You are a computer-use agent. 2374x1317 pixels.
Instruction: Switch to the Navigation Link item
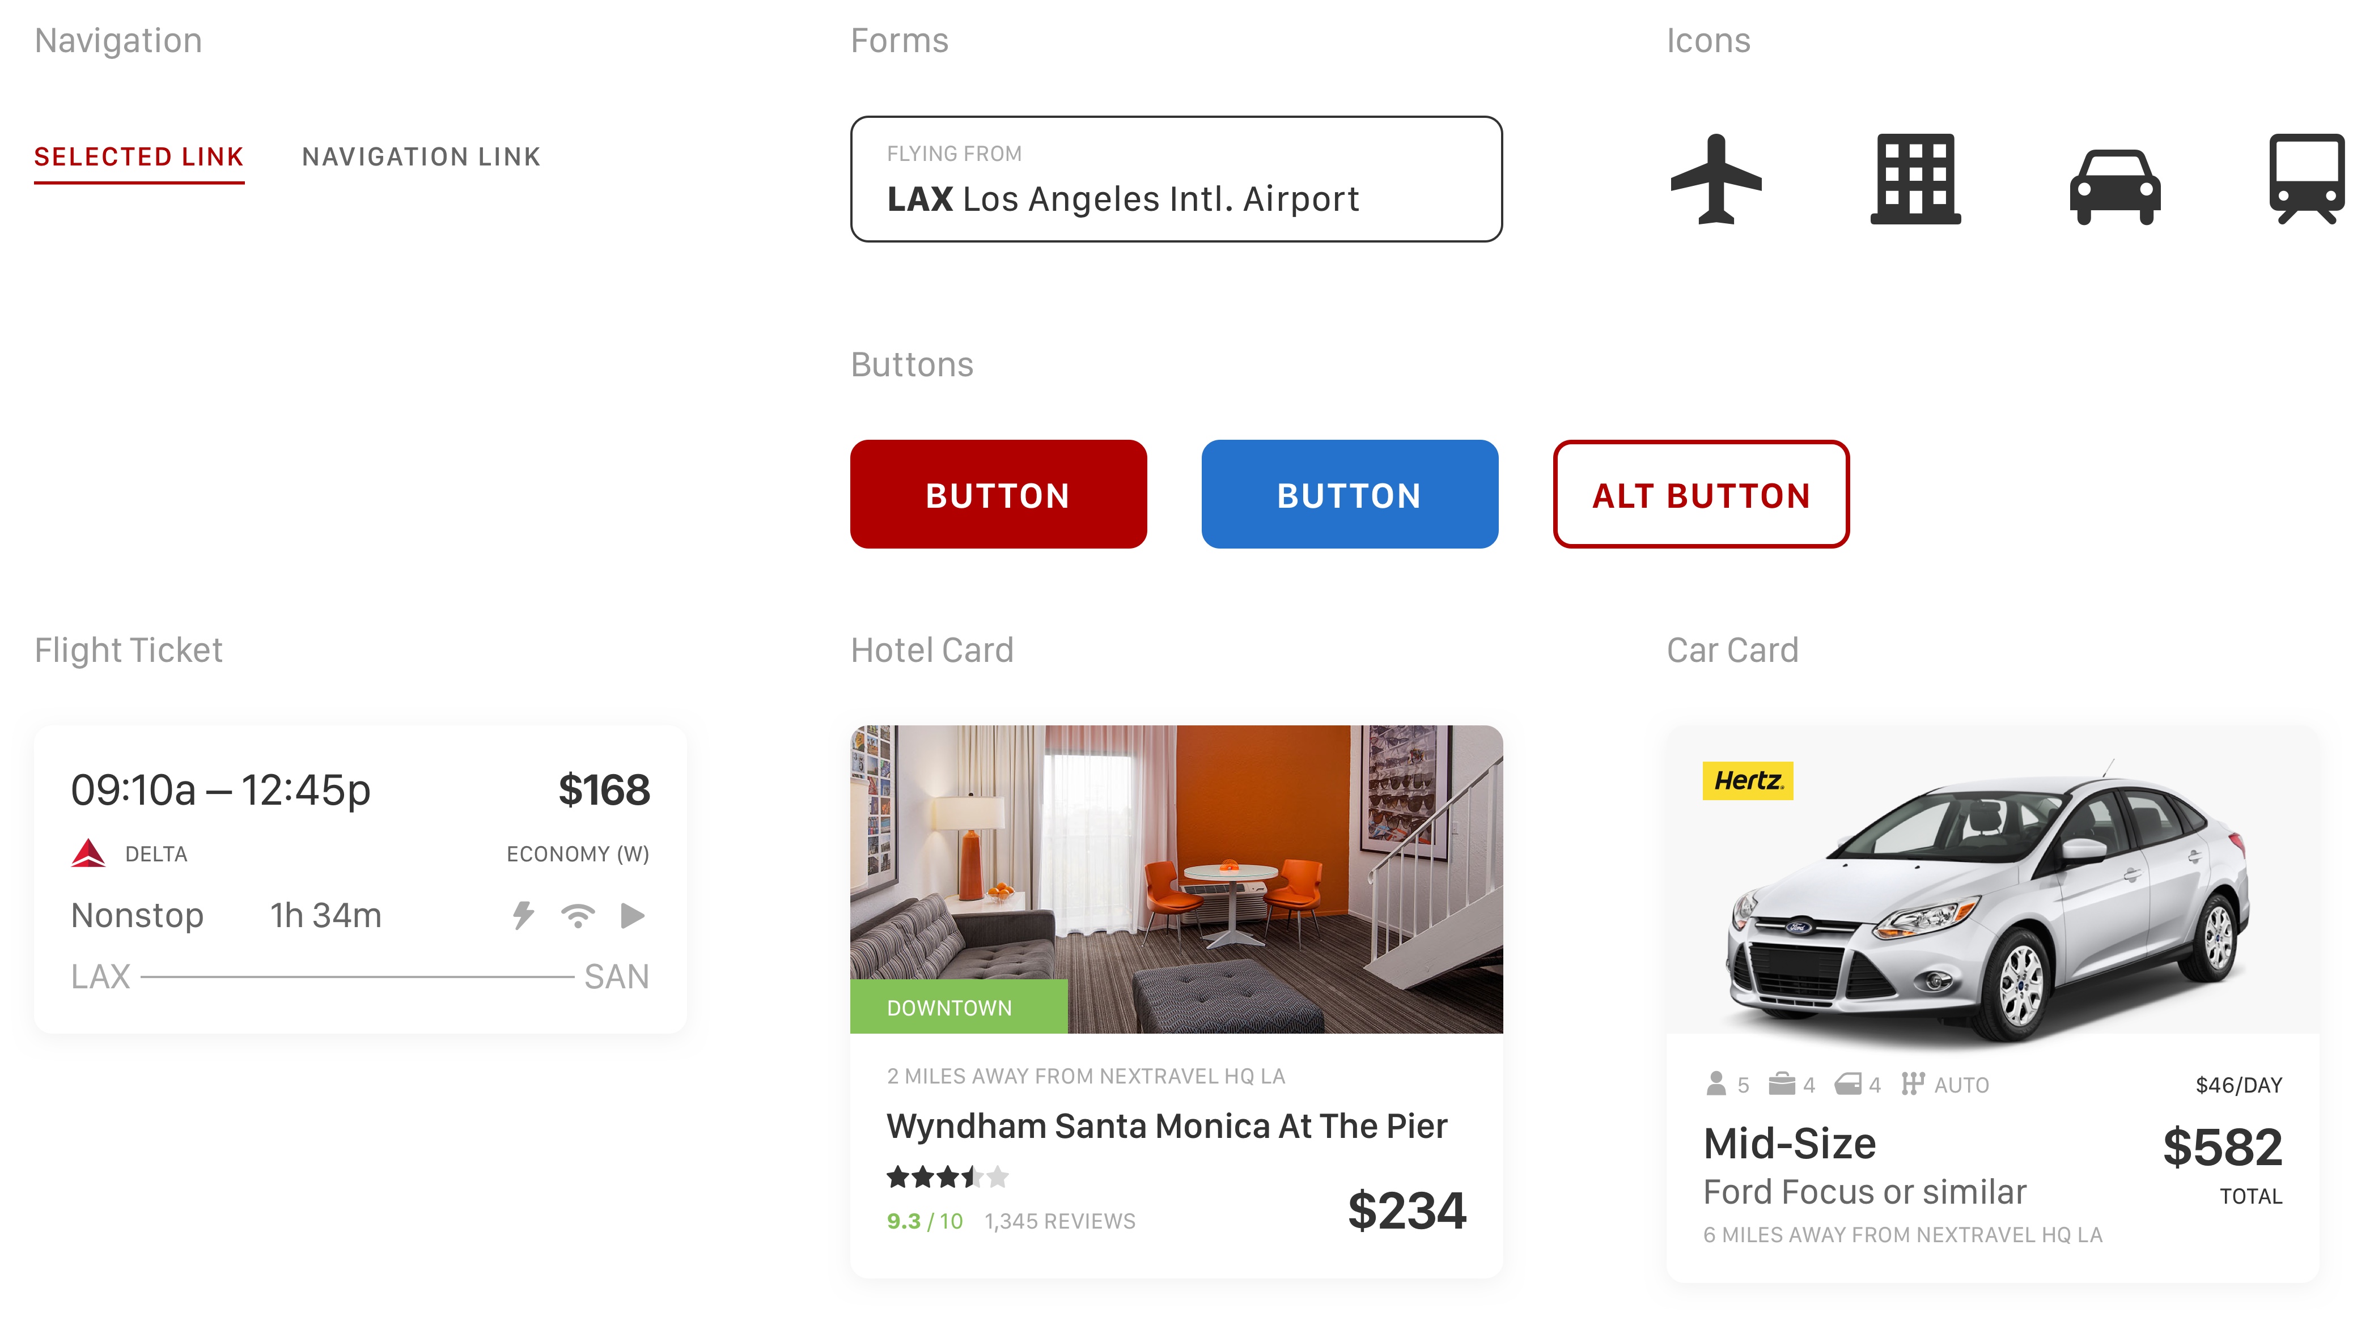[421, 156]
